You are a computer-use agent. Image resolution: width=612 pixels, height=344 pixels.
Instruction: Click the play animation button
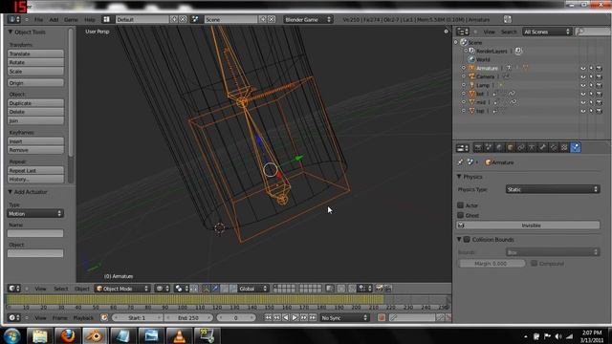[x=295, y=318]
